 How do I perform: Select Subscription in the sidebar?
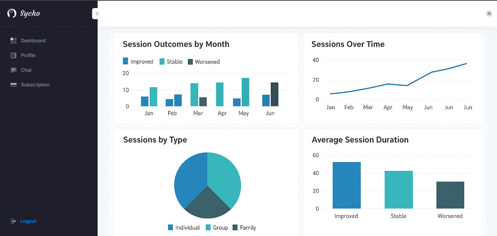point(35,85)
